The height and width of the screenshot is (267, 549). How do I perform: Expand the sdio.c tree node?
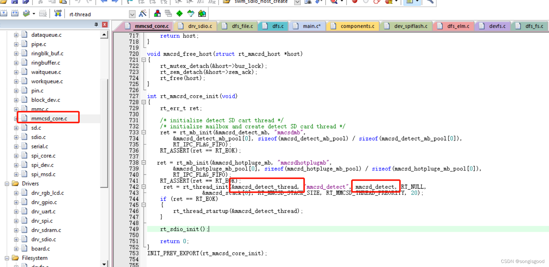point(16,137)
